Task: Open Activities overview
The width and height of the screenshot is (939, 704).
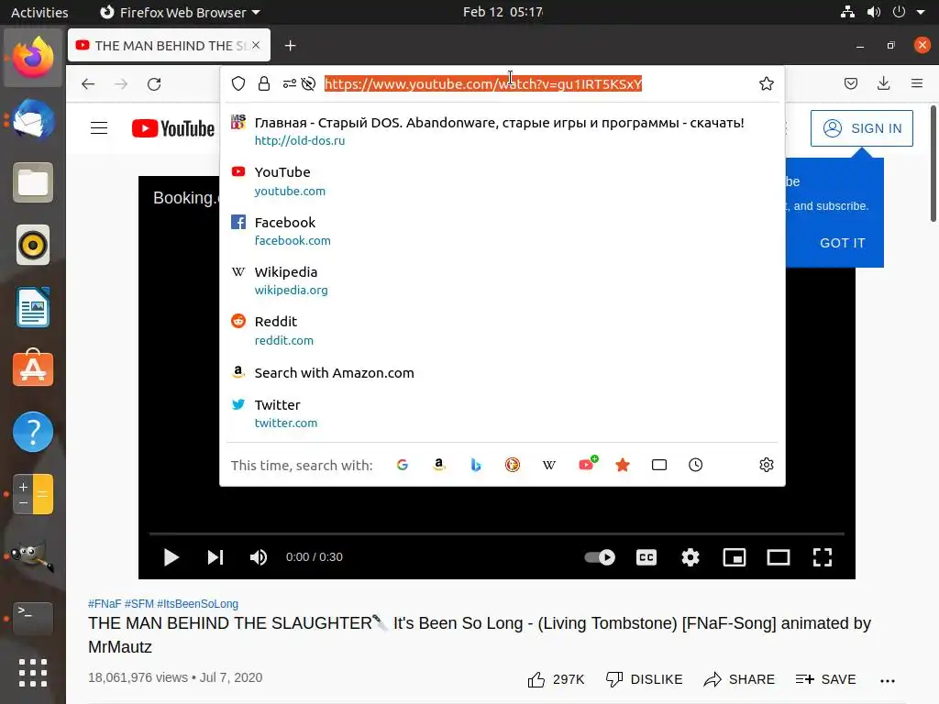Action: [x=39, y=12]
